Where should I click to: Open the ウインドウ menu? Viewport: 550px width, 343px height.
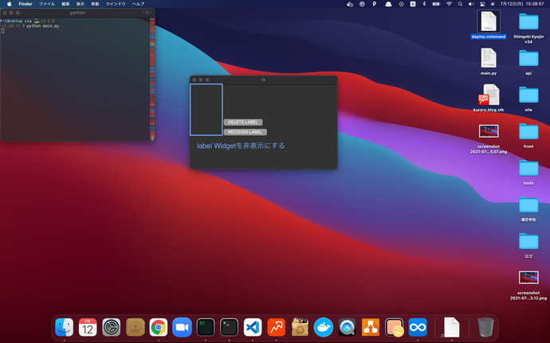click(x=116, y=4)
